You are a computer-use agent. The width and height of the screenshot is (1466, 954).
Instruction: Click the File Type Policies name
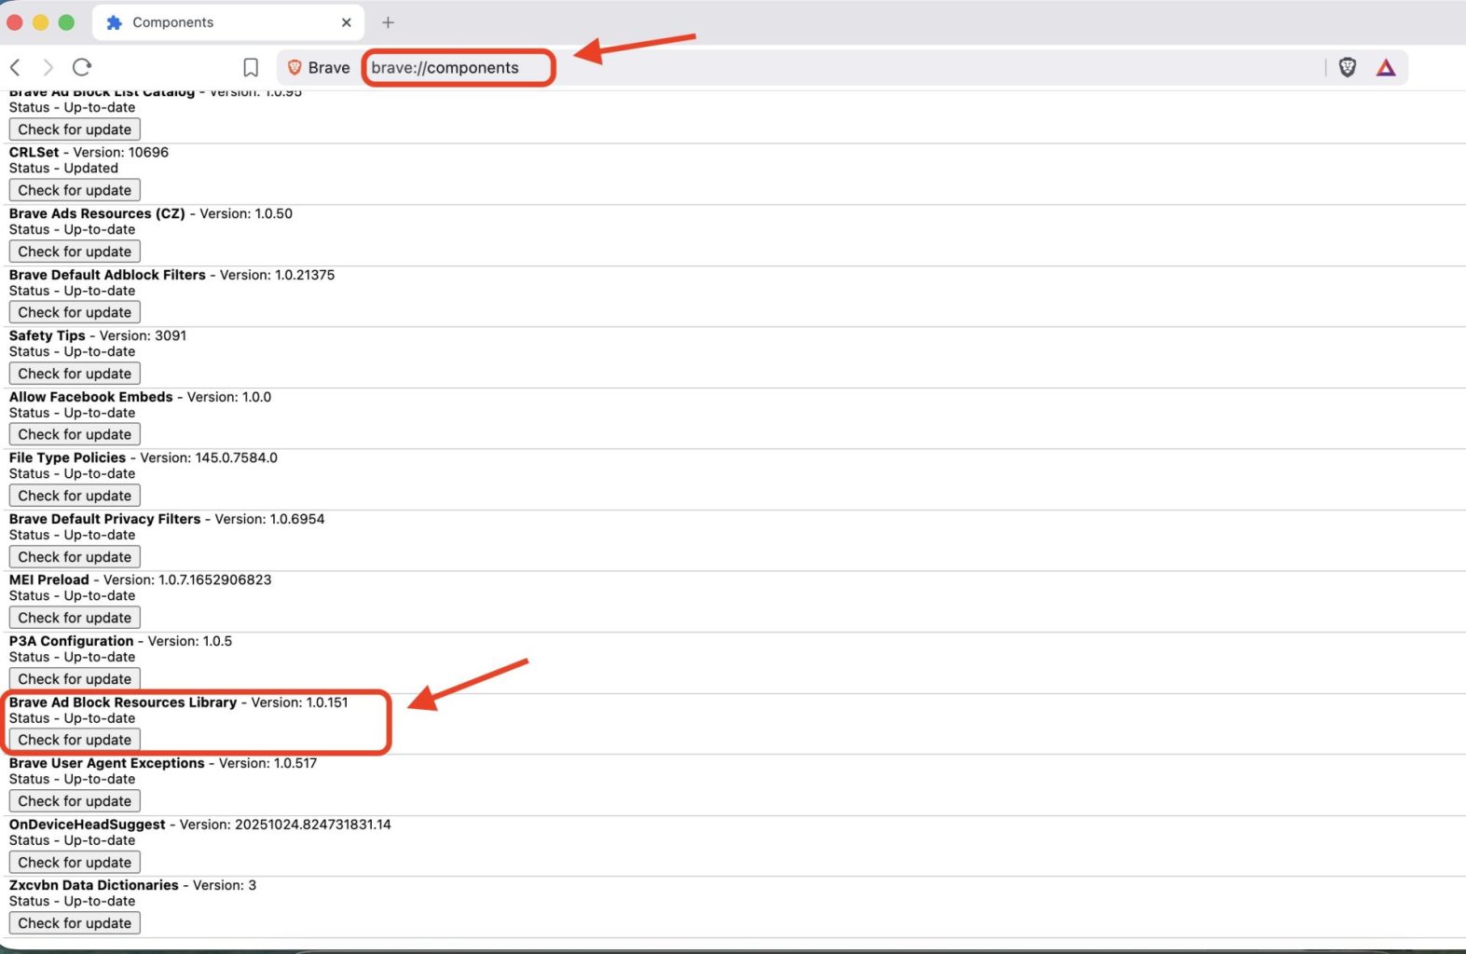pyautogui.click(x=67, y=457)
